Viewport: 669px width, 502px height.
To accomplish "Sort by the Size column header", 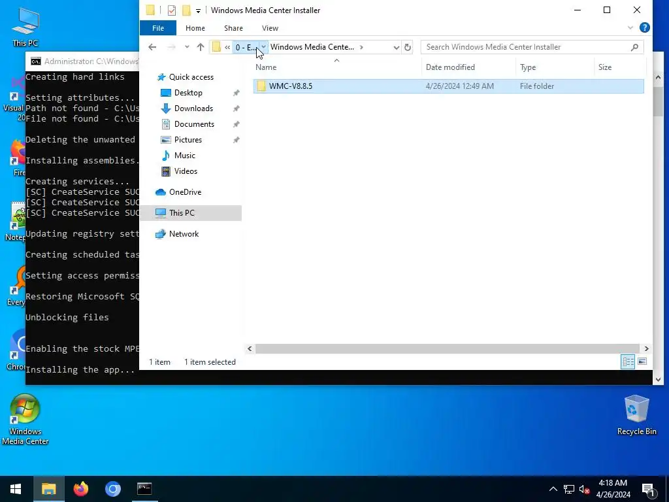I will point(620,67).
